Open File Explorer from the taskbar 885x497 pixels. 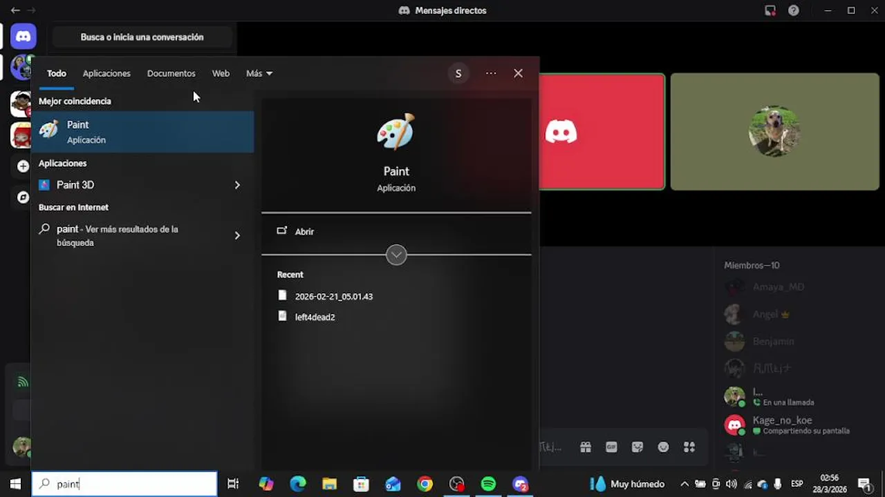point(329,484)
